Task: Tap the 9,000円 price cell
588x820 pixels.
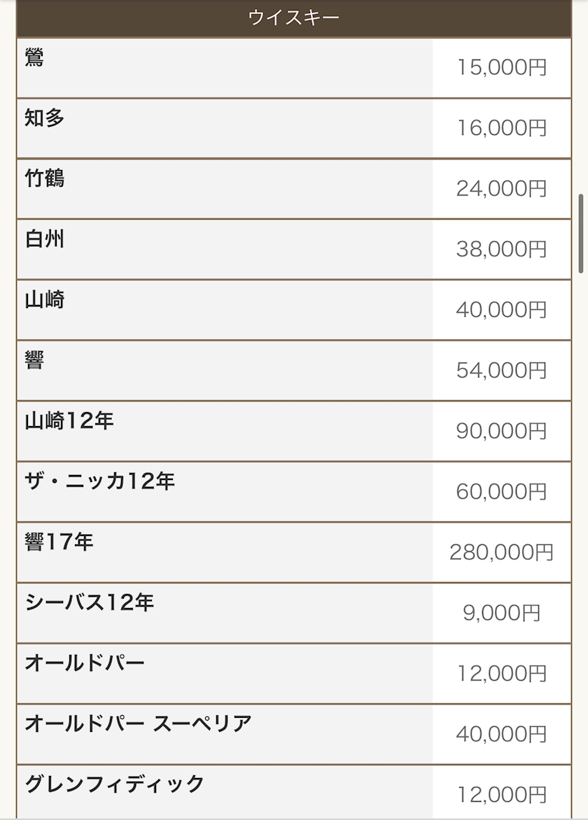Action: [501, 613]
